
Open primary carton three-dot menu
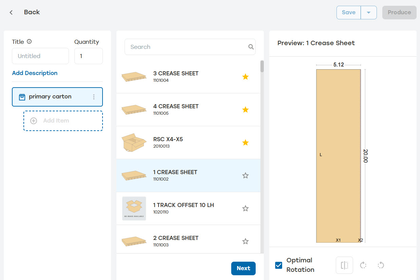tap(94, 97)
